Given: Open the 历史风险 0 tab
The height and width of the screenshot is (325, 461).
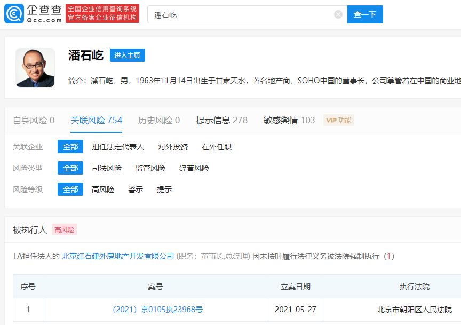Looking at the screenshot, I should tap(159, 120).
